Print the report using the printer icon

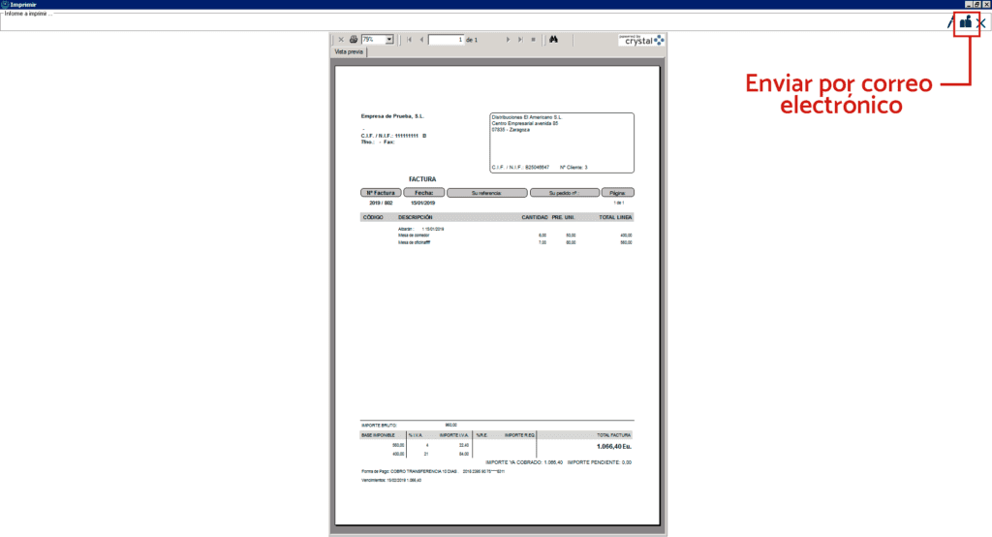click(x=354, y=40)
